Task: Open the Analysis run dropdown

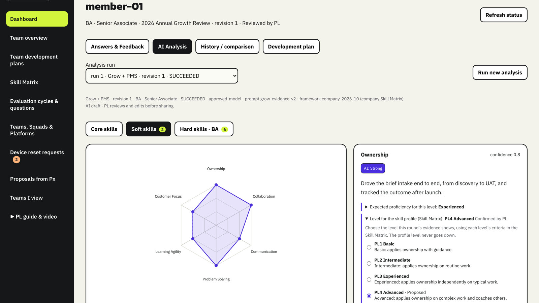Action: click(x=162, y=76)
